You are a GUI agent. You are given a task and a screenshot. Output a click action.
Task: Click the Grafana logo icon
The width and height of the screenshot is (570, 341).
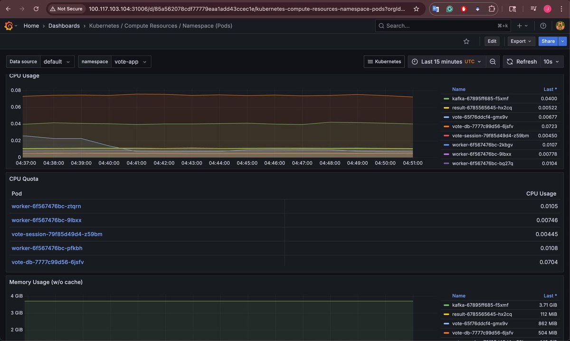tap(8, 26)
